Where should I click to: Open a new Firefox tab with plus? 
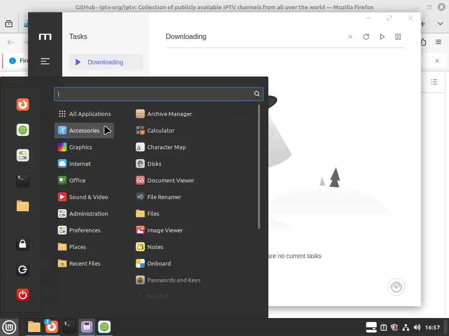point(423,24)
